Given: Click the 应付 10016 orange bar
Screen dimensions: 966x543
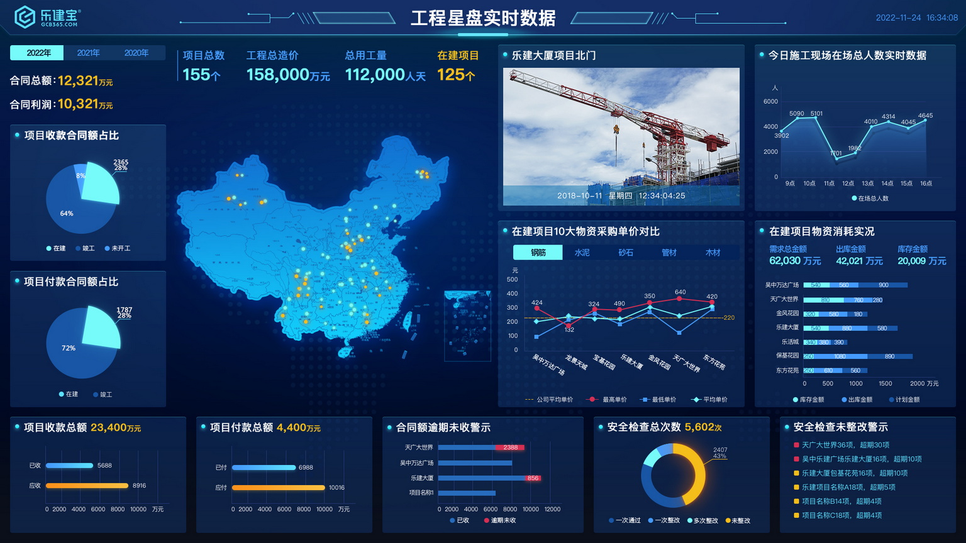Looking at the screenshot, I should [278, 488].
